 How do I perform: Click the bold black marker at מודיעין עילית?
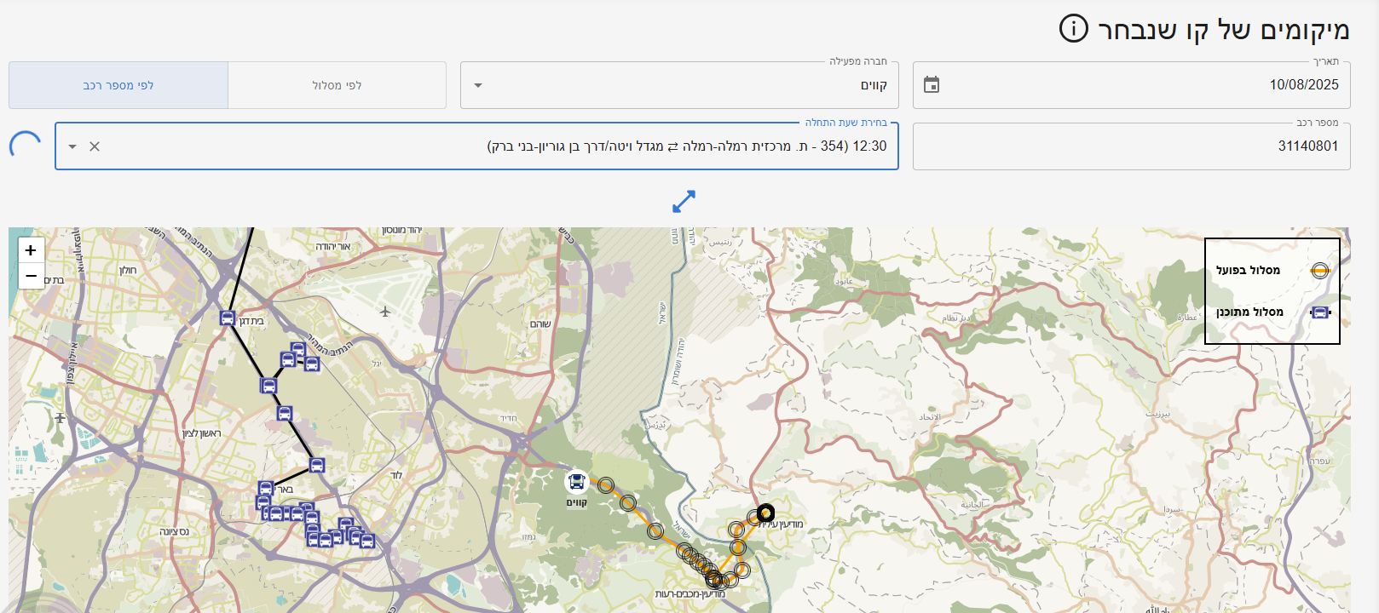[x=765, y=513]
